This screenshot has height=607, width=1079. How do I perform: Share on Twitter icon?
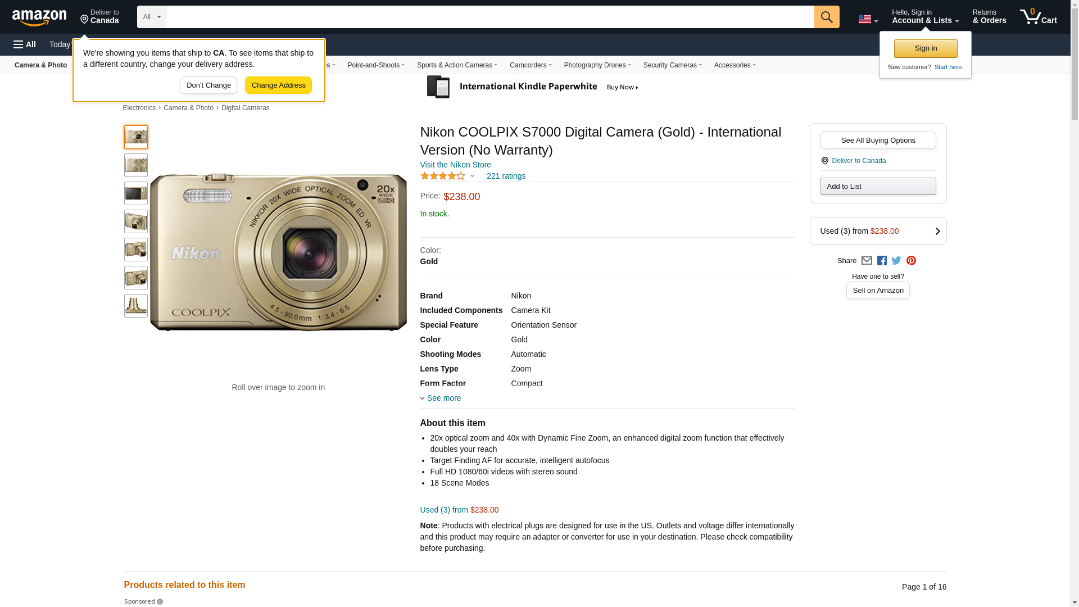coord(896,261)
